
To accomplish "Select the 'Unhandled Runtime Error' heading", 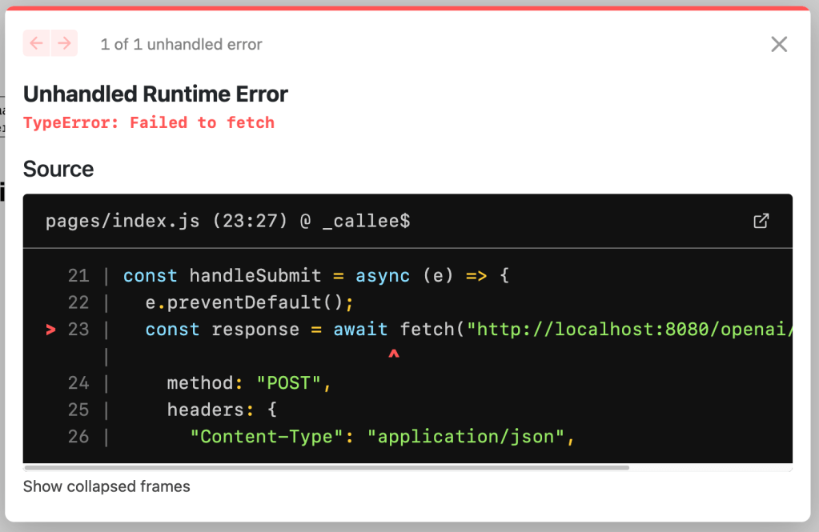I will (155, 94).
